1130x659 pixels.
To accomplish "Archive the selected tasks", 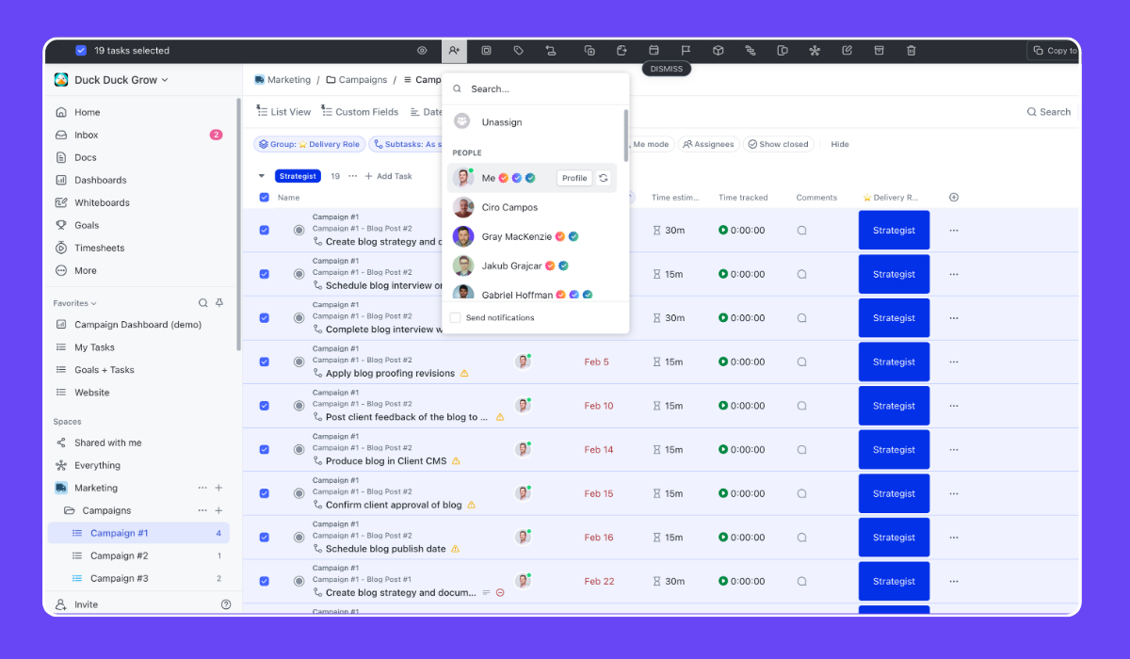I will coord(880,50).
